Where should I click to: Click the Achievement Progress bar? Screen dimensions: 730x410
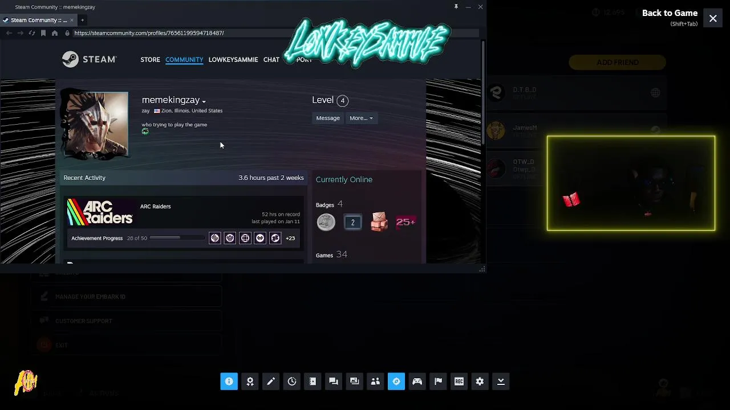click(178, 238)
